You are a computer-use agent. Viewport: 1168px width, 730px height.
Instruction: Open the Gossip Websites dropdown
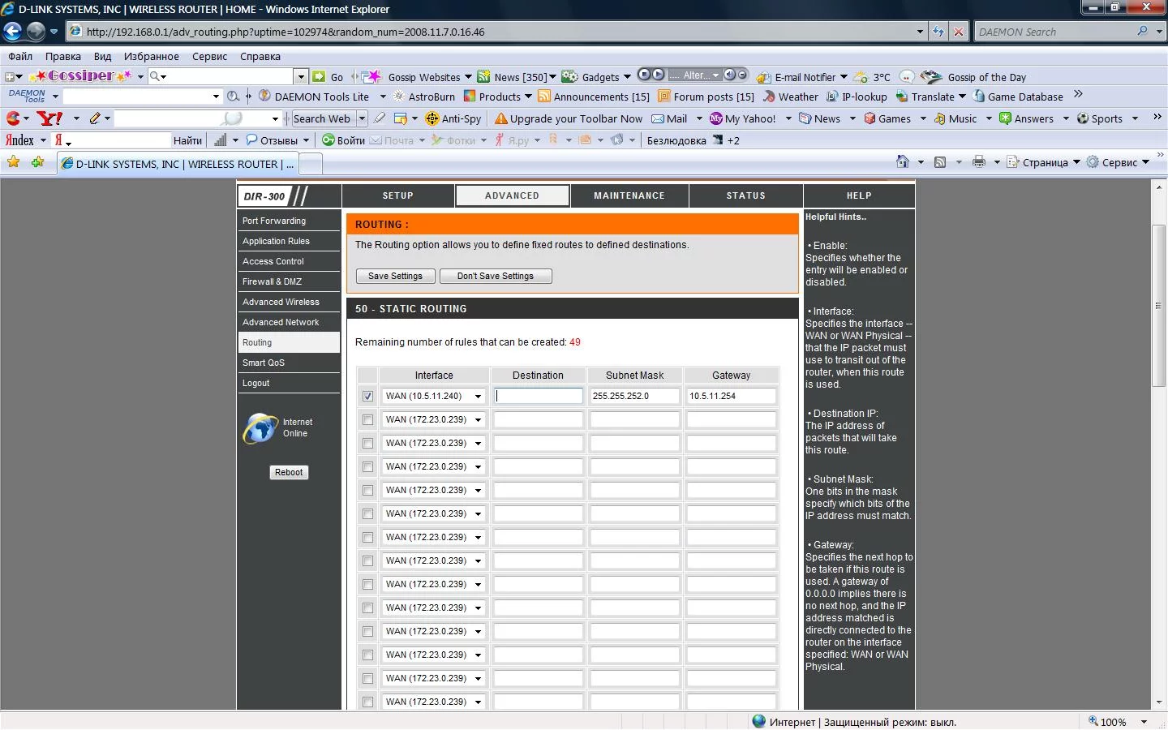466,77
